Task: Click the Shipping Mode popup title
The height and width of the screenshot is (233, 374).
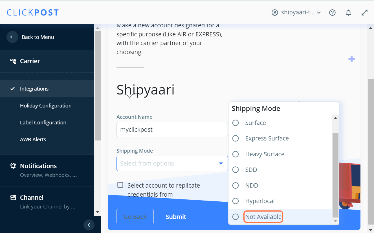Action: pyautogui.click(x=256, y=109)
